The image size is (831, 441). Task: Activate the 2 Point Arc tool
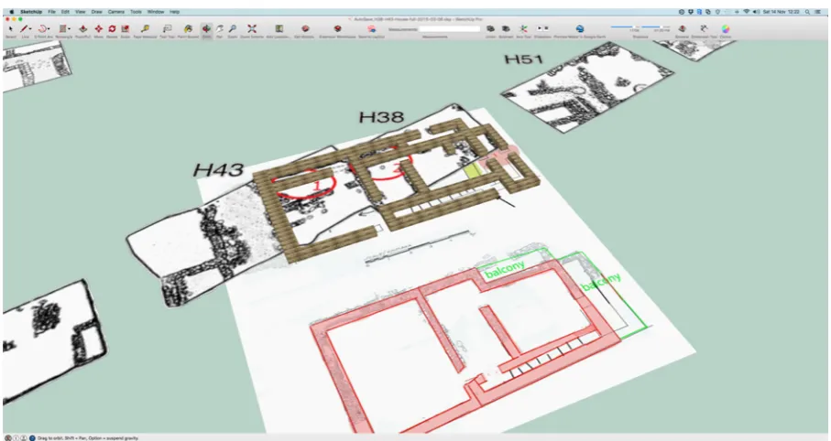[x=42, y=29]
